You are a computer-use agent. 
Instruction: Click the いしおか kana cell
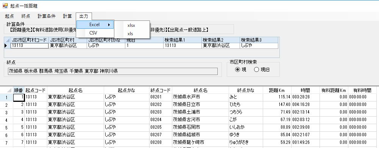(246, 127)
